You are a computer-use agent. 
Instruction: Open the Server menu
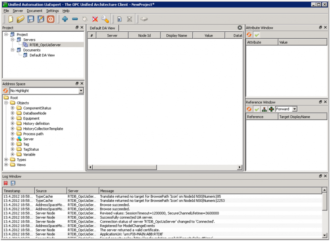[x=18, y=11]
